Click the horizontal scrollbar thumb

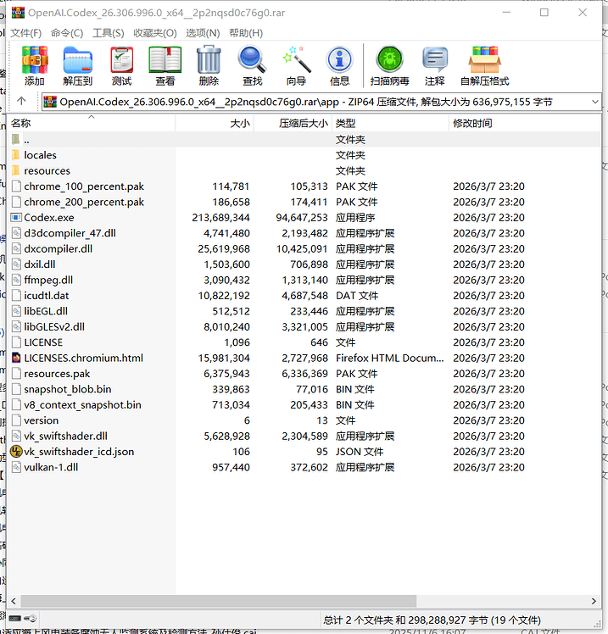coord(219,601)
